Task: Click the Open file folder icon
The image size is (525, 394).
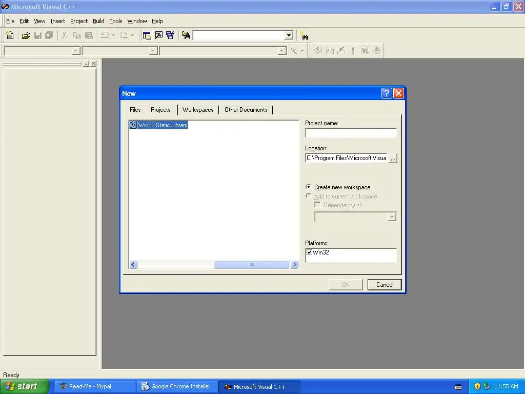Action: (26, 35)
